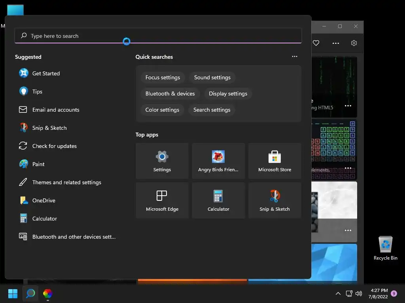Open Snip & Sketch tile in Top apps

[x=274, y=200]
